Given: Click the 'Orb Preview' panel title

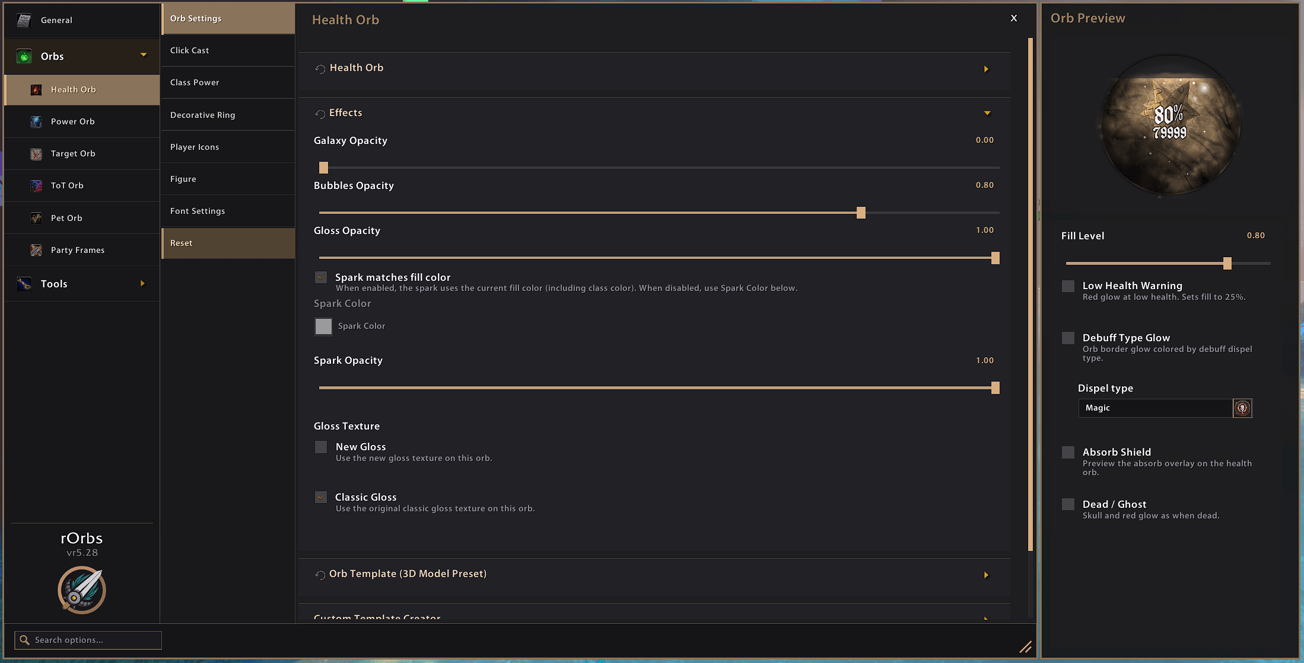Looking at the screenshot, I should [1087, 18].
